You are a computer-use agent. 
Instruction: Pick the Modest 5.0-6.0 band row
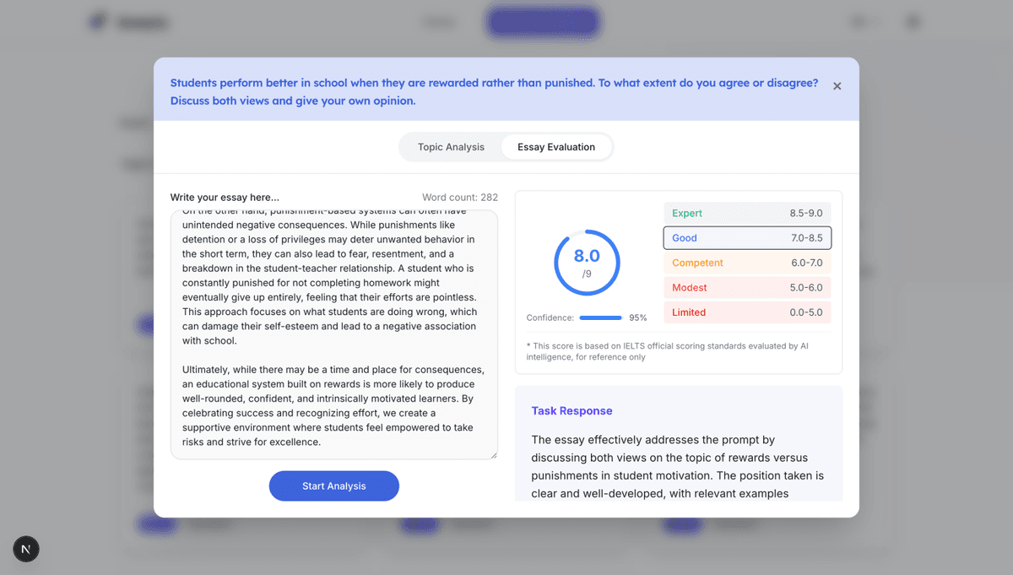tap(747, 288)
